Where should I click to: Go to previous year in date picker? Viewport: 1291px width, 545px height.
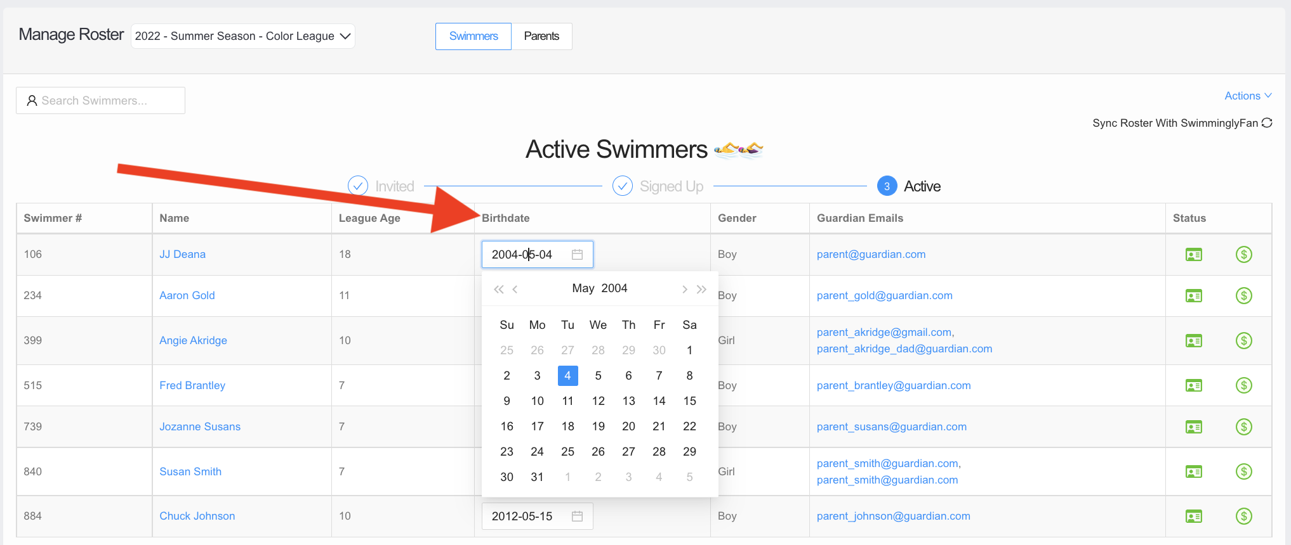point(499,289)
